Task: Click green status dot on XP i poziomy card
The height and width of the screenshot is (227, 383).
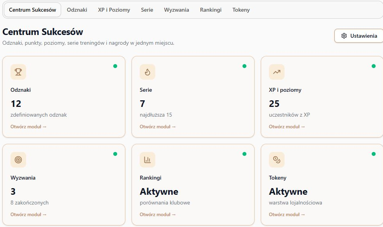Action: click(374, 66)
